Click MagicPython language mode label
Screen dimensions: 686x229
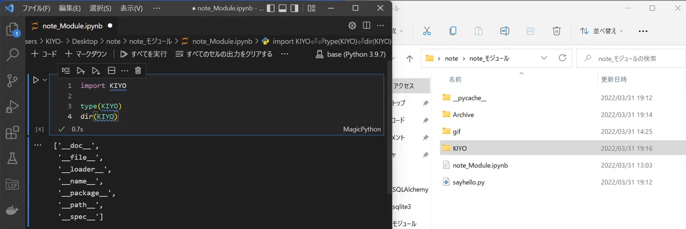362,129
